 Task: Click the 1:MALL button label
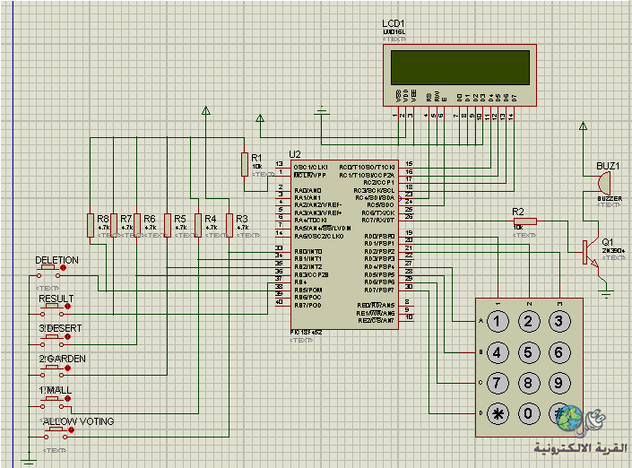[x=56, y=390]
